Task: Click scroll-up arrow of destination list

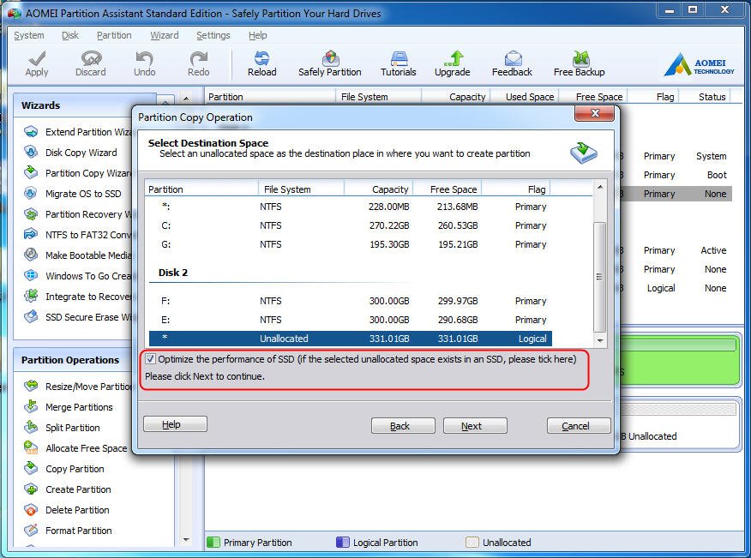Action: [599, 187]
